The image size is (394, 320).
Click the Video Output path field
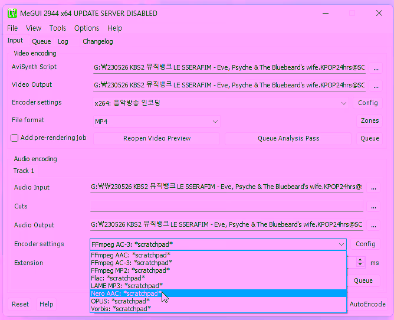229,85
